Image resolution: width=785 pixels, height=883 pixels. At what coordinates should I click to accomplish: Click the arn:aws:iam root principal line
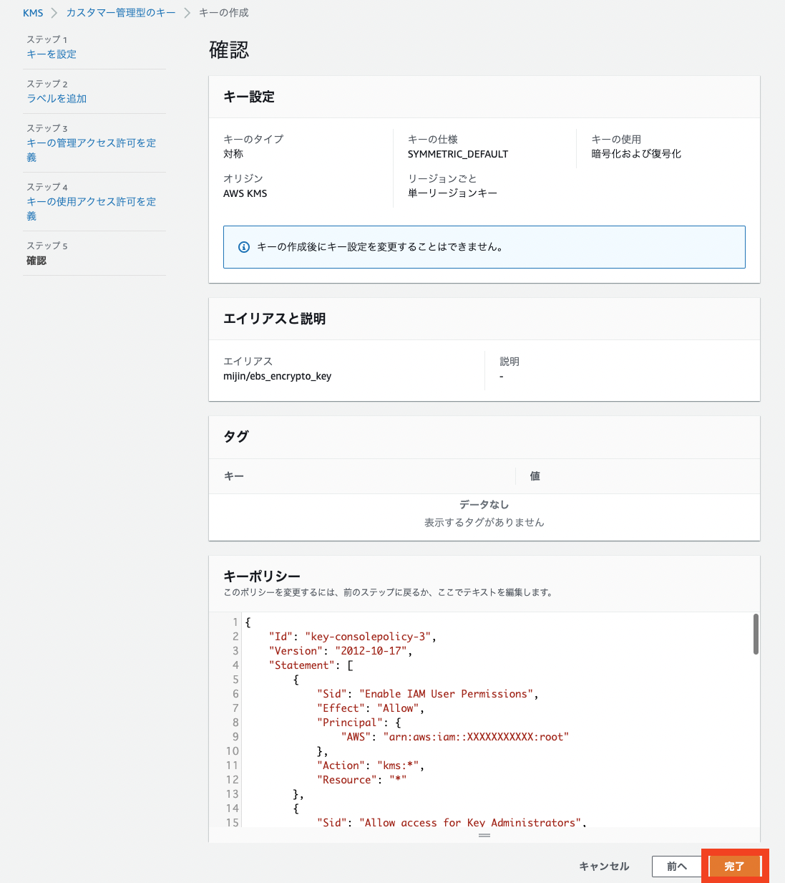tap(454, 737)
